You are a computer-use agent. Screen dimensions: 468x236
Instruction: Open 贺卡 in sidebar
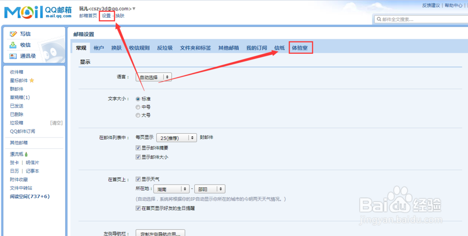[x=14, y=163]
